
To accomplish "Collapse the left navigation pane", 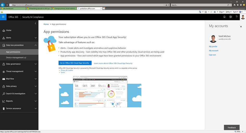I will coord(35,23).
